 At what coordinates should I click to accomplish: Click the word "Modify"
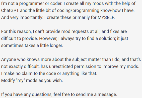8,81
